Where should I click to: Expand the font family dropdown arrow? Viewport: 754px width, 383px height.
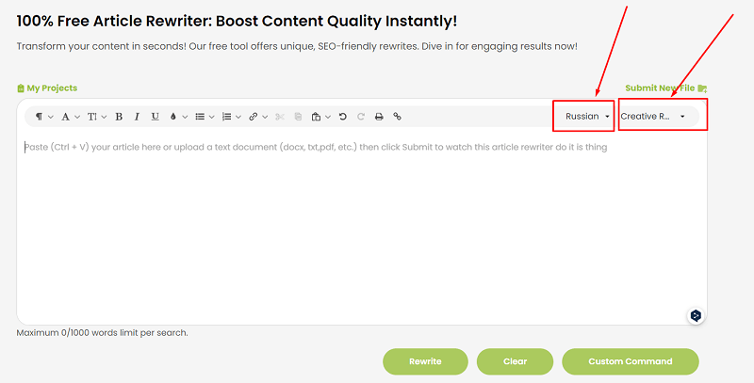click(77, 117)
